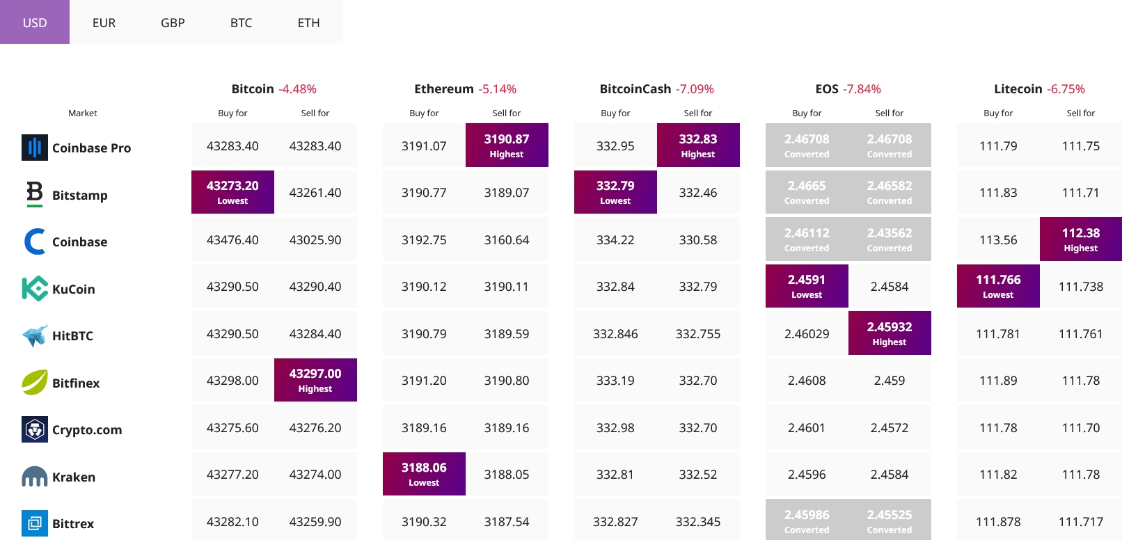Switch to the EUR currency tab

pos(104,22)
